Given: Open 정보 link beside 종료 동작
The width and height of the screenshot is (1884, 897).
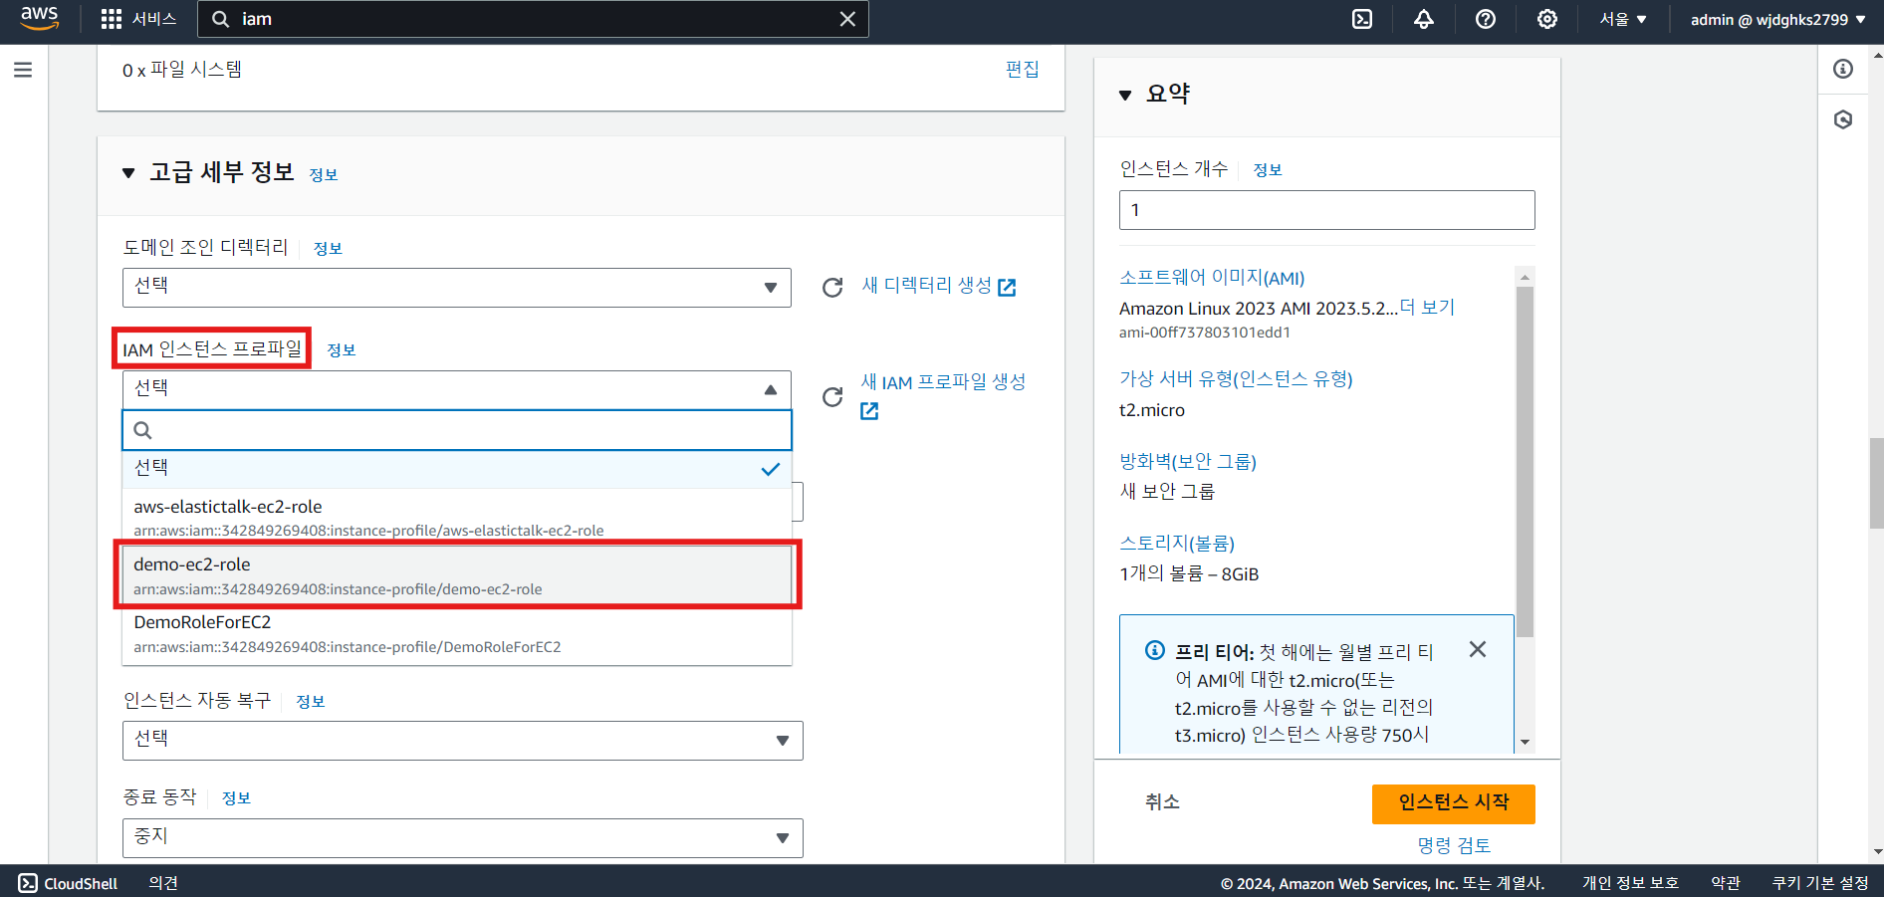Looking at the screenshot, I should pos(236,798).
